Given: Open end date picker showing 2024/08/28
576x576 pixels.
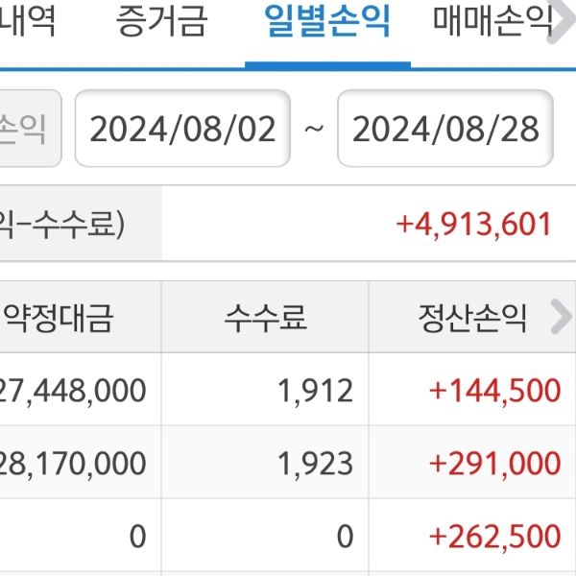Looking at the screenshot, I should (x=445, y=130).
